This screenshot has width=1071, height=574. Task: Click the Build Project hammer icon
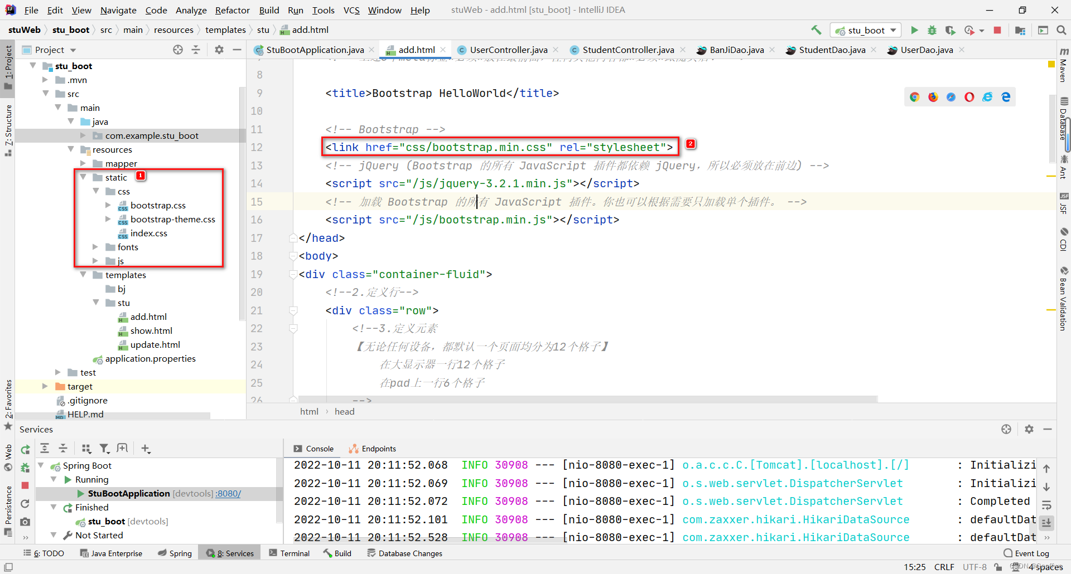(x=816, y=30)
